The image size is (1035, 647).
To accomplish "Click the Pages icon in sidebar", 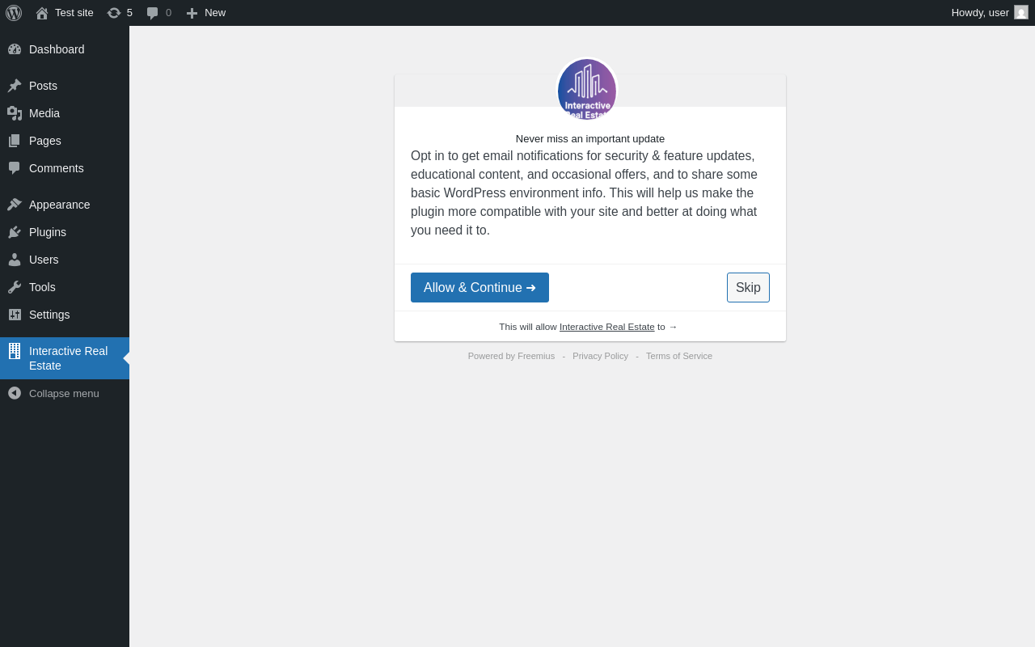I will [15, 141].
